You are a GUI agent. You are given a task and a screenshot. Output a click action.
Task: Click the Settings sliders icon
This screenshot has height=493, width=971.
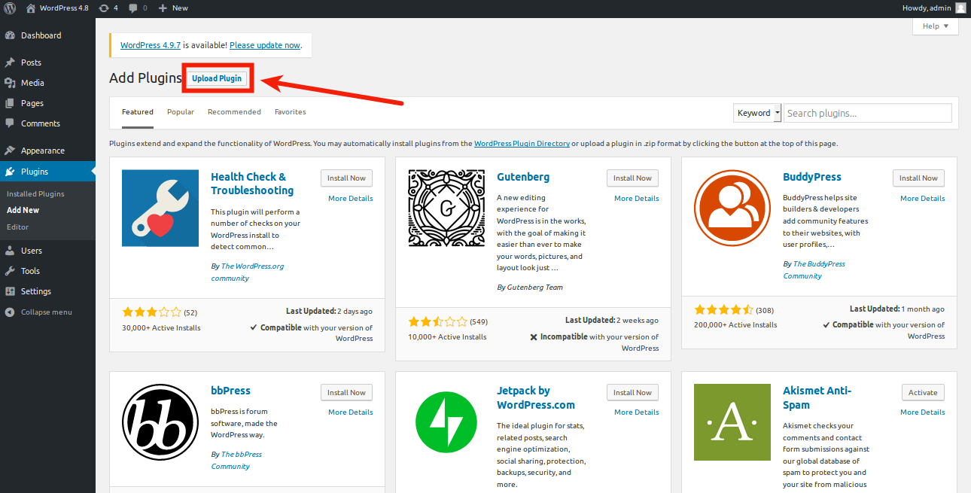click(10, 291)
